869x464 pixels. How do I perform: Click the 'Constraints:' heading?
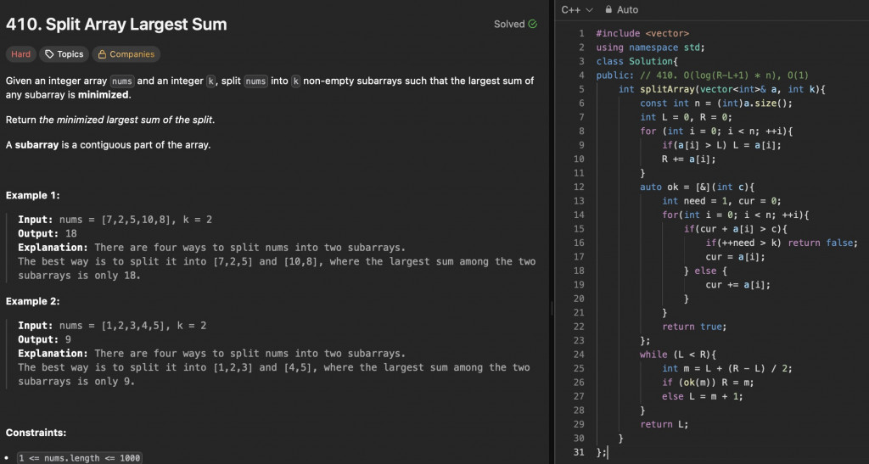tap(36, 433)
